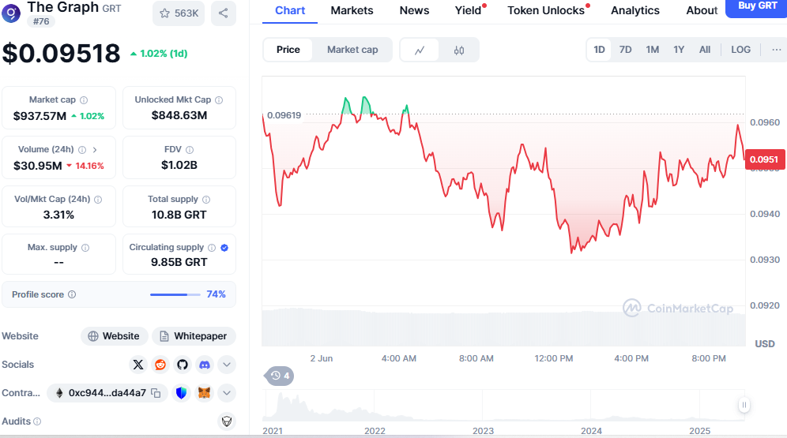787x438 pixels.
Task: Click the Discord social icon
Action: (205, 365)
